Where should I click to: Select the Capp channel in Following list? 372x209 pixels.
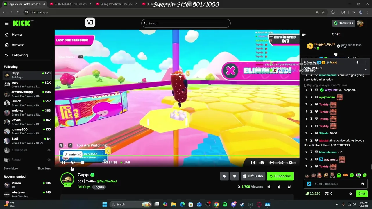[x=27, y=75]
